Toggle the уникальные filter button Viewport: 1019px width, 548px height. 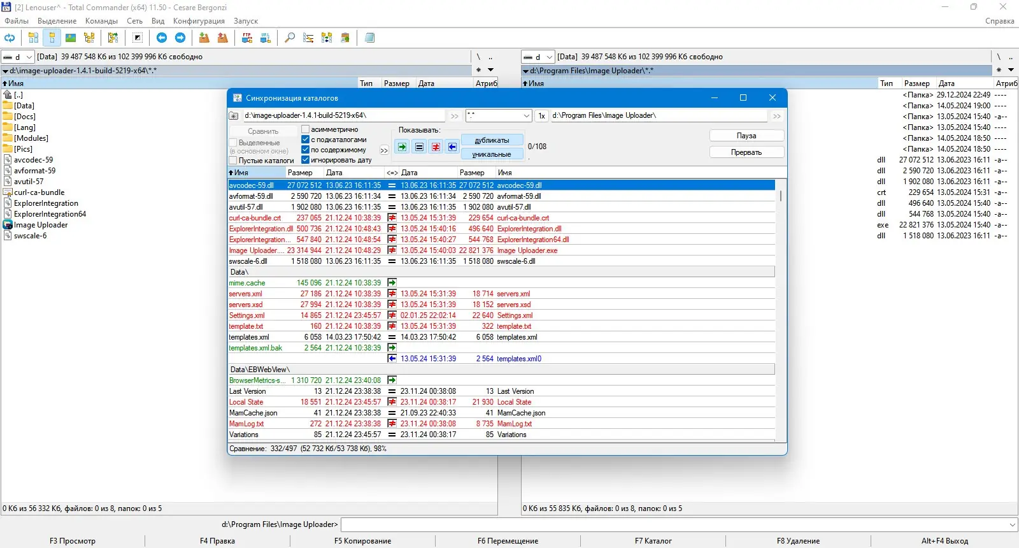(x=492, y=154)
